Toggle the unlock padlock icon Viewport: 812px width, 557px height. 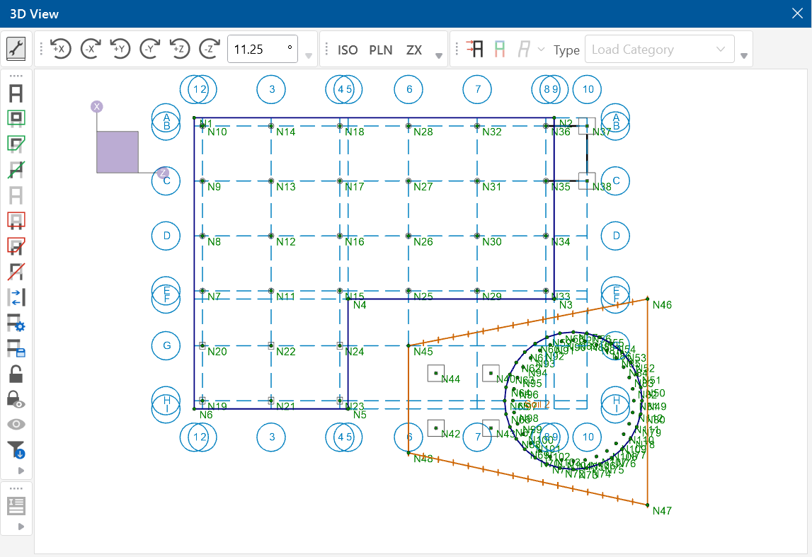tap(16, 374)
